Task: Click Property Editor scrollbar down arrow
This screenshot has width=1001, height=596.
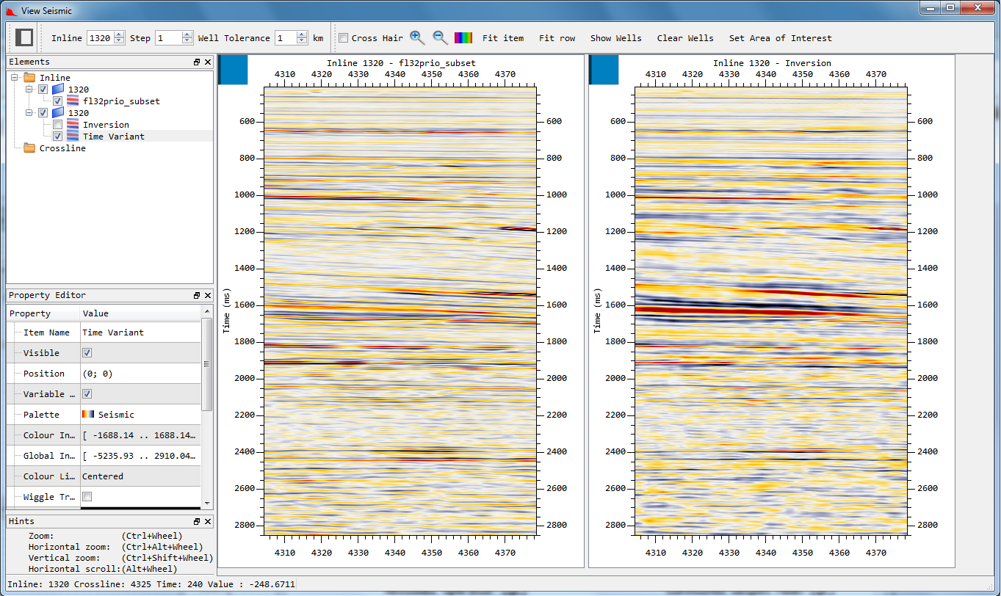Action: pos(207,504)
